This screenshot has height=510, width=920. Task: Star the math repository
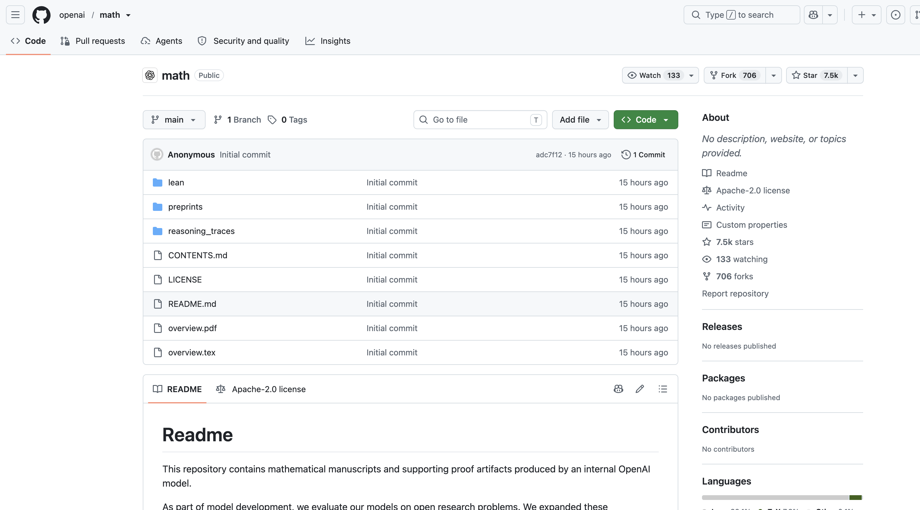click(x=817, y=75)
